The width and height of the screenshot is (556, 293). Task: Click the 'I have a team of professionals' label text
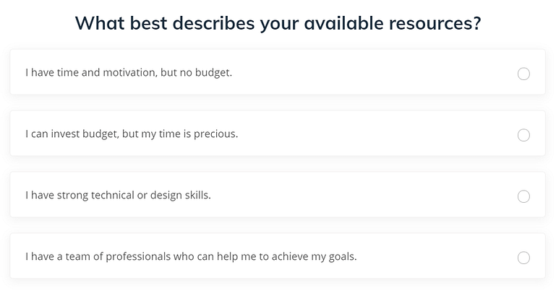[x=101, y=257]
